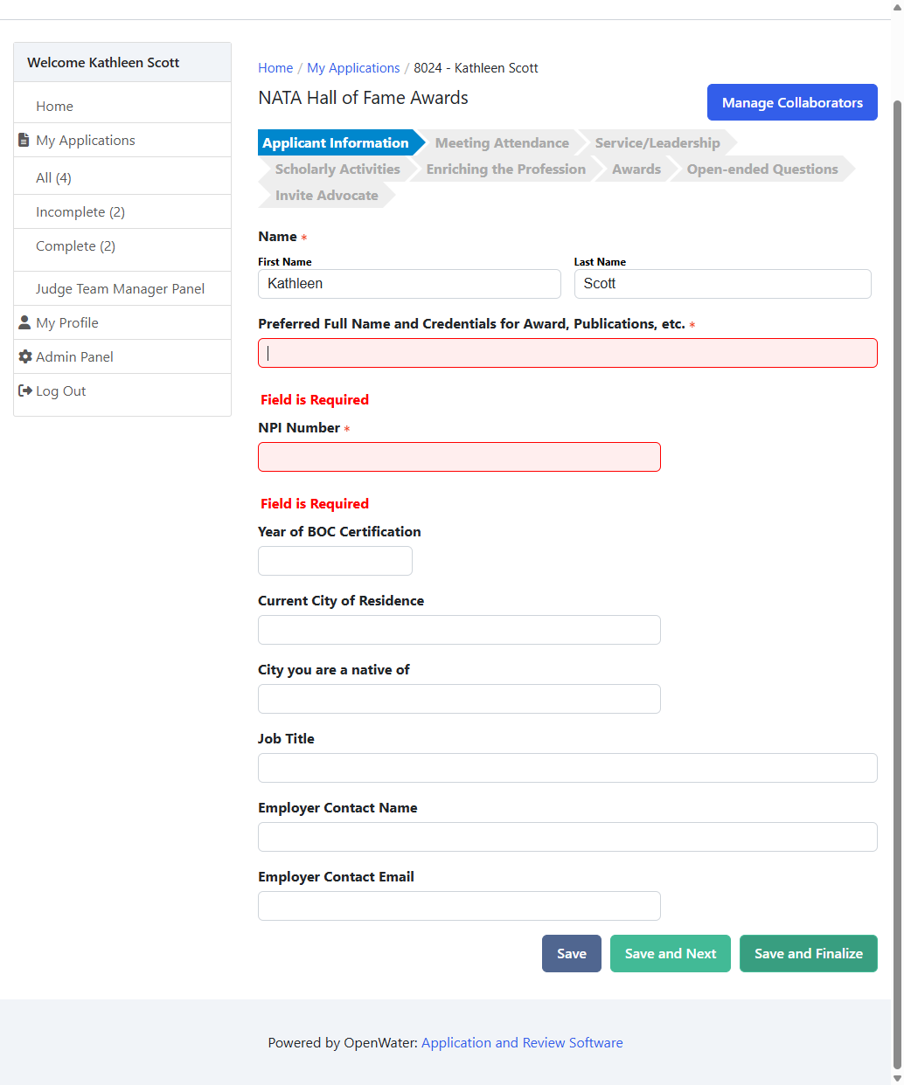Click the Employer Contact Email field
Image resolution: width=904 pixels, height=1085 pixels.
[459, 906]
